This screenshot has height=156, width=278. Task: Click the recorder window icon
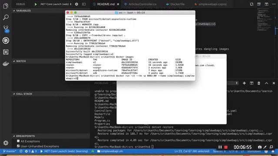[271, 147]
